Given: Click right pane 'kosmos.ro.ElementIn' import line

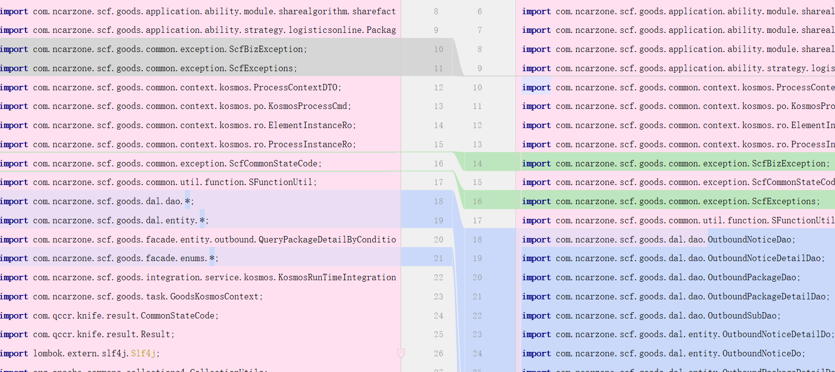Looking at the screenshot, I should (x=678, y=125).
